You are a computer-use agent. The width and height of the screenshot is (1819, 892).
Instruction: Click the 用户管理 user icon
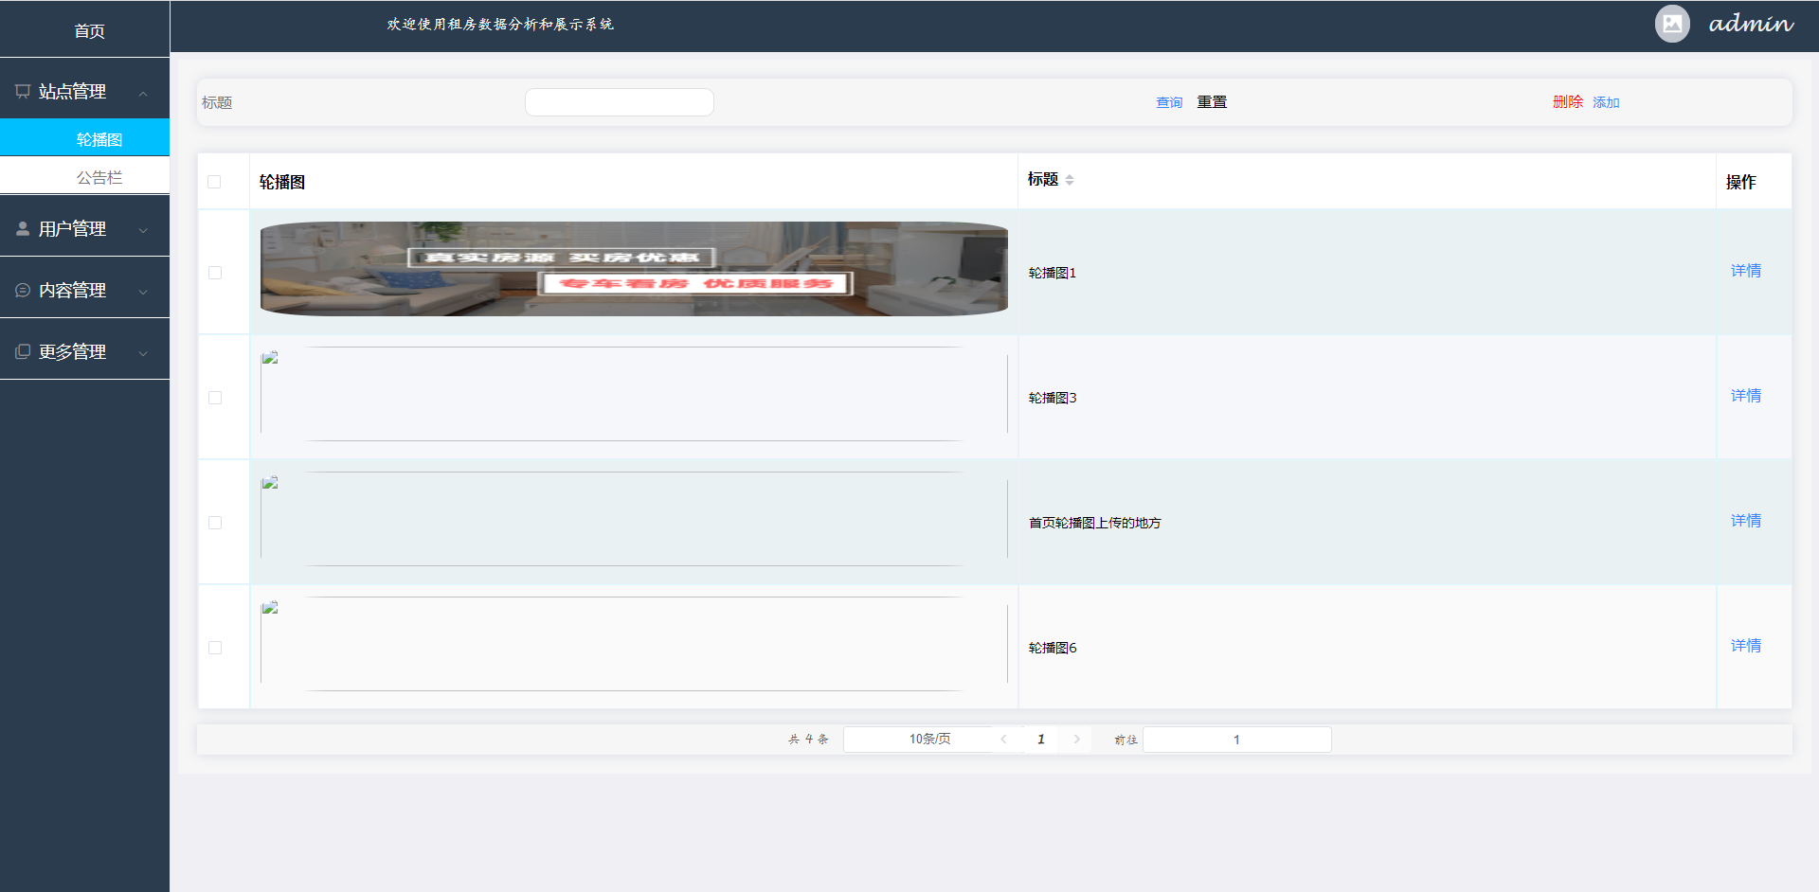point(23,227)
